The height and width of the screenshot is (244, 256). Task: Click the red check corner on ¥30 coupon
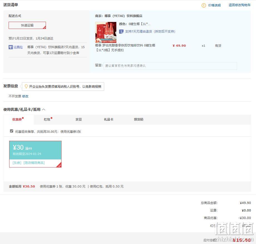point(59,165)
